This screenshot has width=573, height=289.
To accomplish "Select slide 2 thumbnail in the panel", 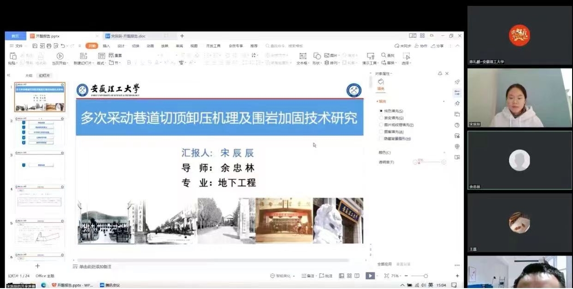I will tap(41, 133).
